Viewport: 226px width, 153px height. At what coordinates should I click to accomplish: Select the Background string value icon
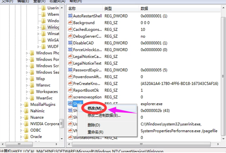70,23
